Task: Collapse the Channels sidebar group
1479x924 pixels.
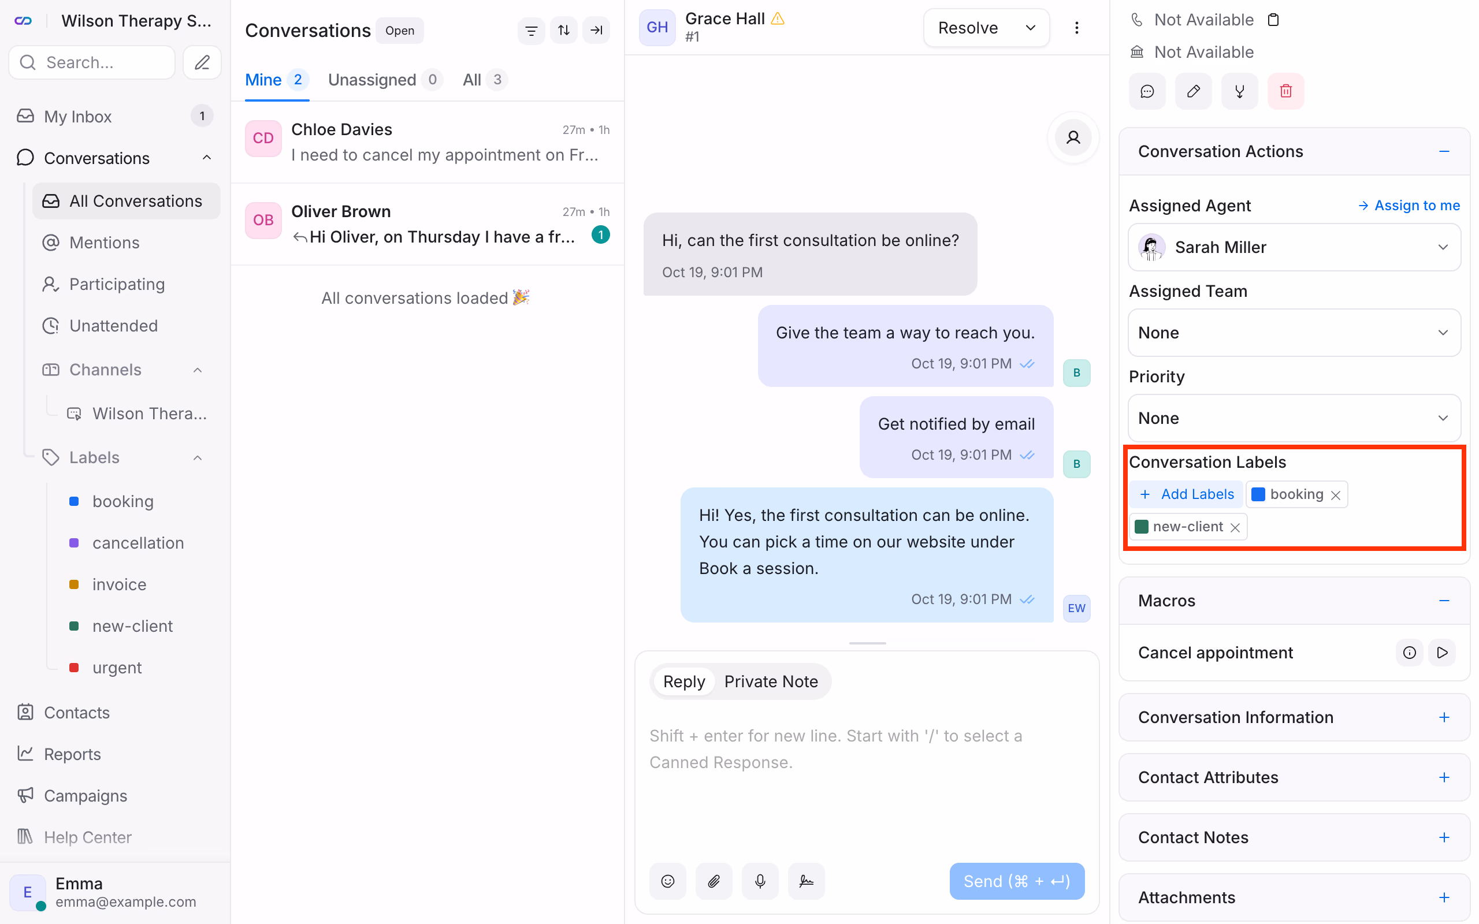Action: [x=198, y=370]
